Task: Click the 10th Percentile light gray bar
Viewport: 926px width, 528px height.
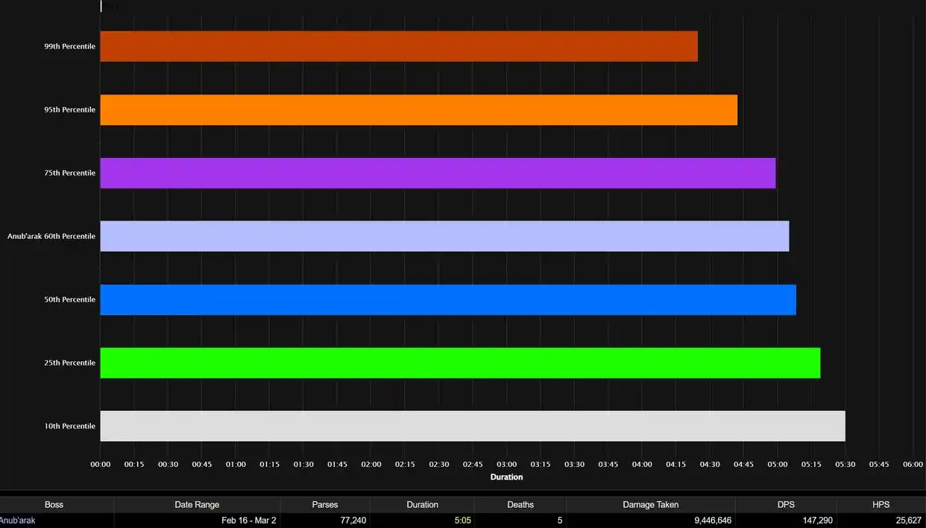Action: pyautogui.click(x=473, y=426)
